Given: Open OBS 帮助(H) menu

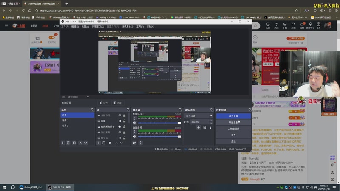Looking at the screenshot, I should point(150,27).
